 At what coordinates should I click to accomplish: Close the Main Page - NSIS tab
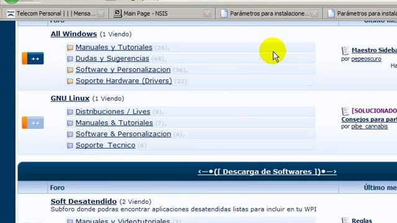tap(207, 14)
